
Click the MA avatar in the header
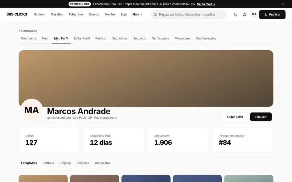coord(254,14)
